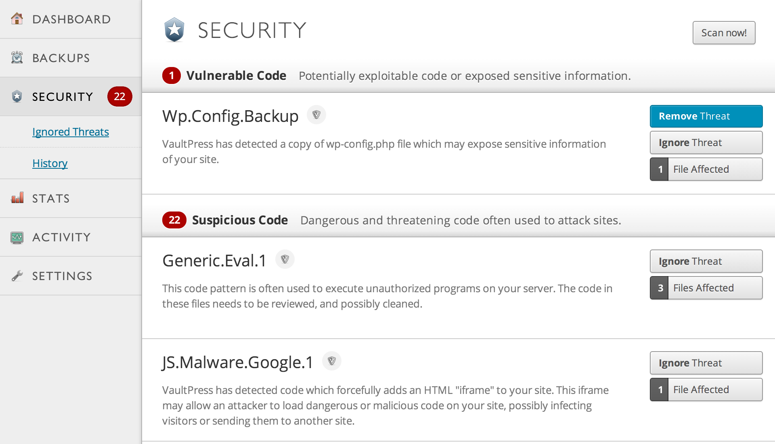Image resolution: width=775 pixels, height=444 pixels.
Task: Click the Settings wrench icon
Action: (x=17, y=276)
